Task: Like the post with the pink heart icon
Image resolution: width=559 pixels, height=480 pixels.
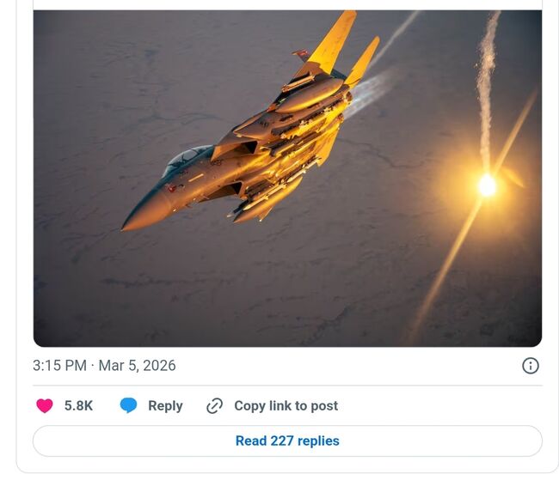Action: [45, 406]
